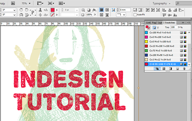The width and height of the screenshot is (192, 121).
Task: Expand fill color arrow in control panel
Action: tap(57, 10)
